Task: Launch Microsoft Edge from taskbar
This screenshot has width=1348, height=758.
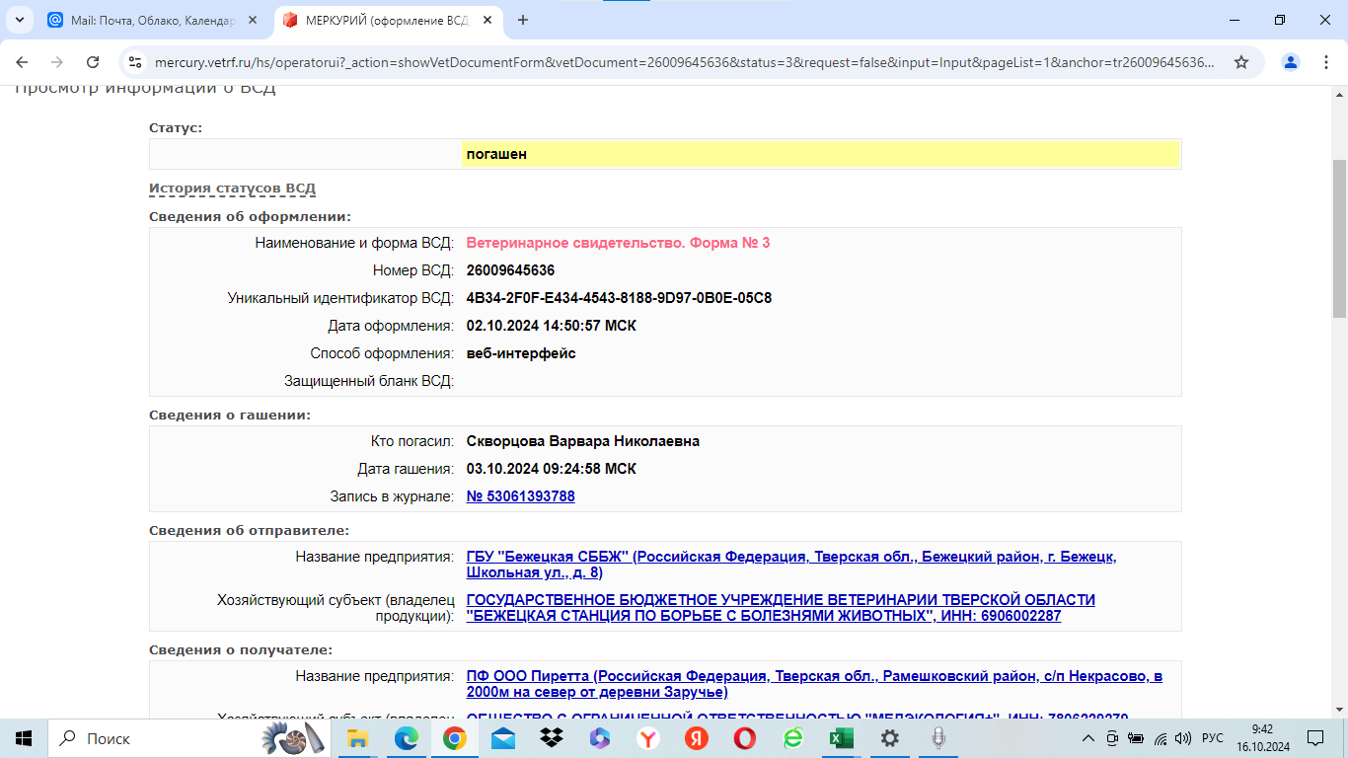Action: pyautogui.click(x=407, y=738)
